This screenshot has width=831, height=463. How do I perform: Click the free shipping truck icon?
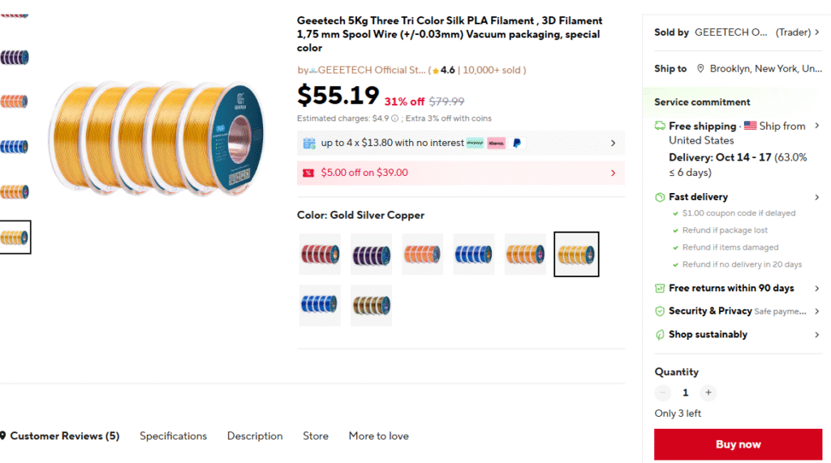point(660,126)
